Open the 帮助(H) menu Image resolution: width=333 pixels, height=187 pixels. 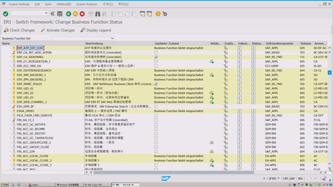pos(123,4)
